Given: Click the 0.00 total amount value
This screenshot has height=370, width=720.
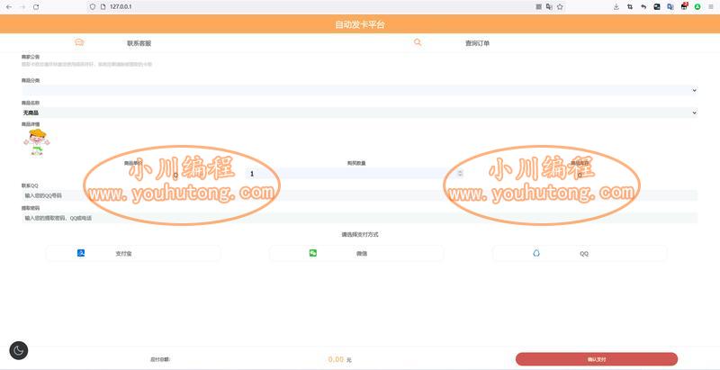Looking at the screenshot, I should pos(336,359).
